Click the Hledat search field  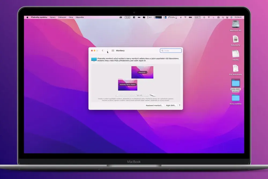pyautogui.click(x=171, y=51)
